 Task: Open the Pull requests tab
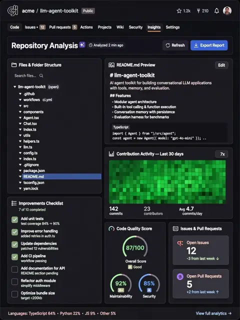click(x=63, y=27)
